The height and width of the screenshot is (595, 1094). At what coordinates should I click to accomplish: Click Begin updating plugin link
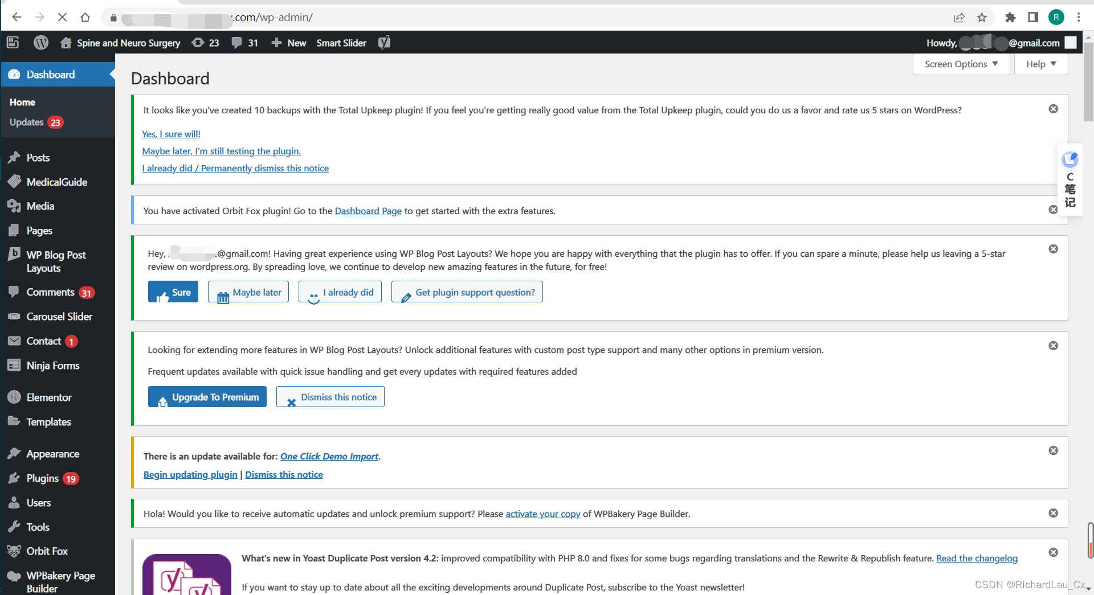[x=190, y=474]
